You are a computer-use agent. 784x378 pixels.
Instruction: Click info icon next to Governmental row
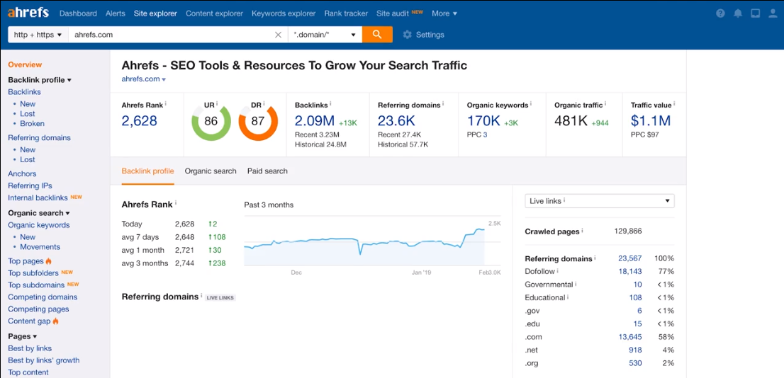point(576,284)
